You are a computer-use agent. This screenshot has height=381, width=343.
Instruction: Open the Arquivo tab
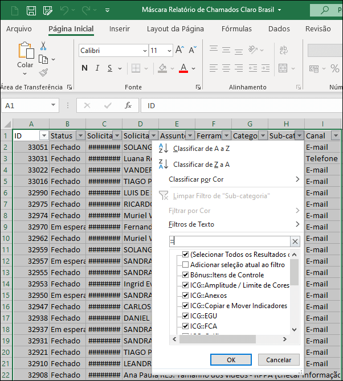coord(19,29)
